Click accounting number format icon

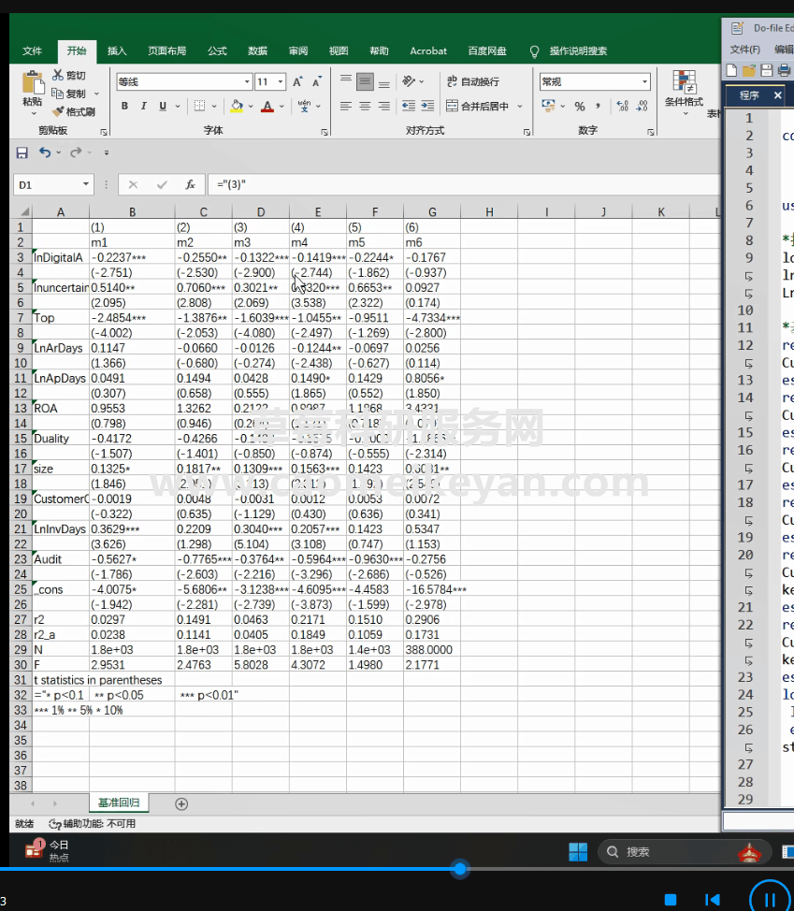click(548, 106)
